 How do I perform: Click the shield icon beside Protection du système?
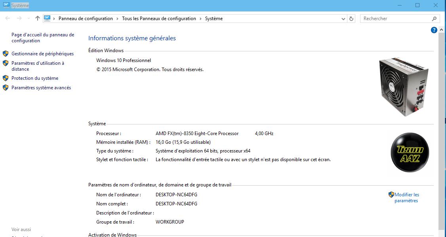pos(6,78)
